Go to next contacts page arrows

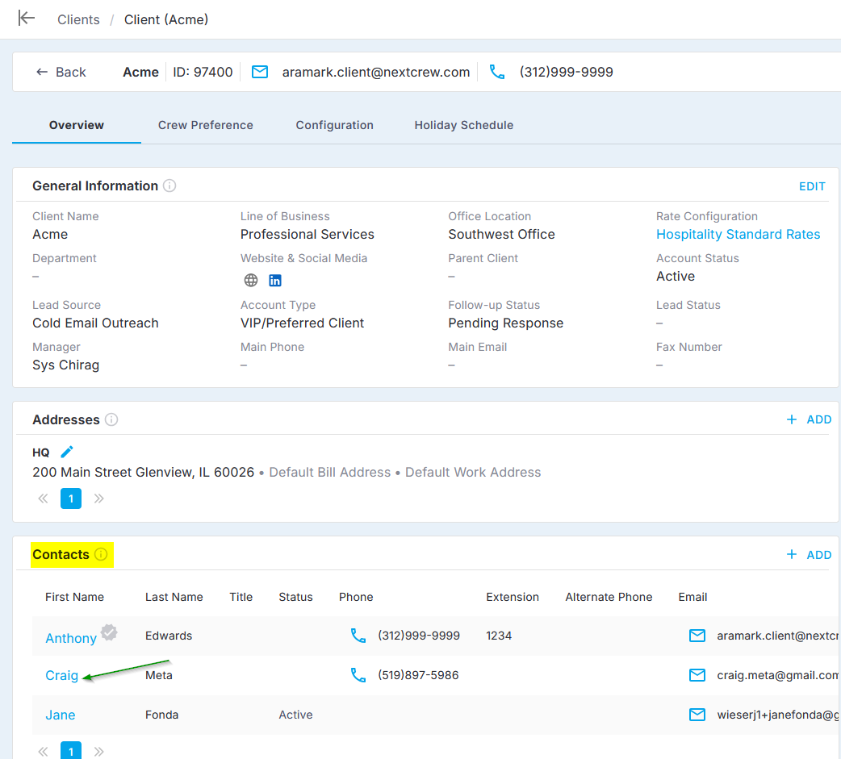[98, 752]
